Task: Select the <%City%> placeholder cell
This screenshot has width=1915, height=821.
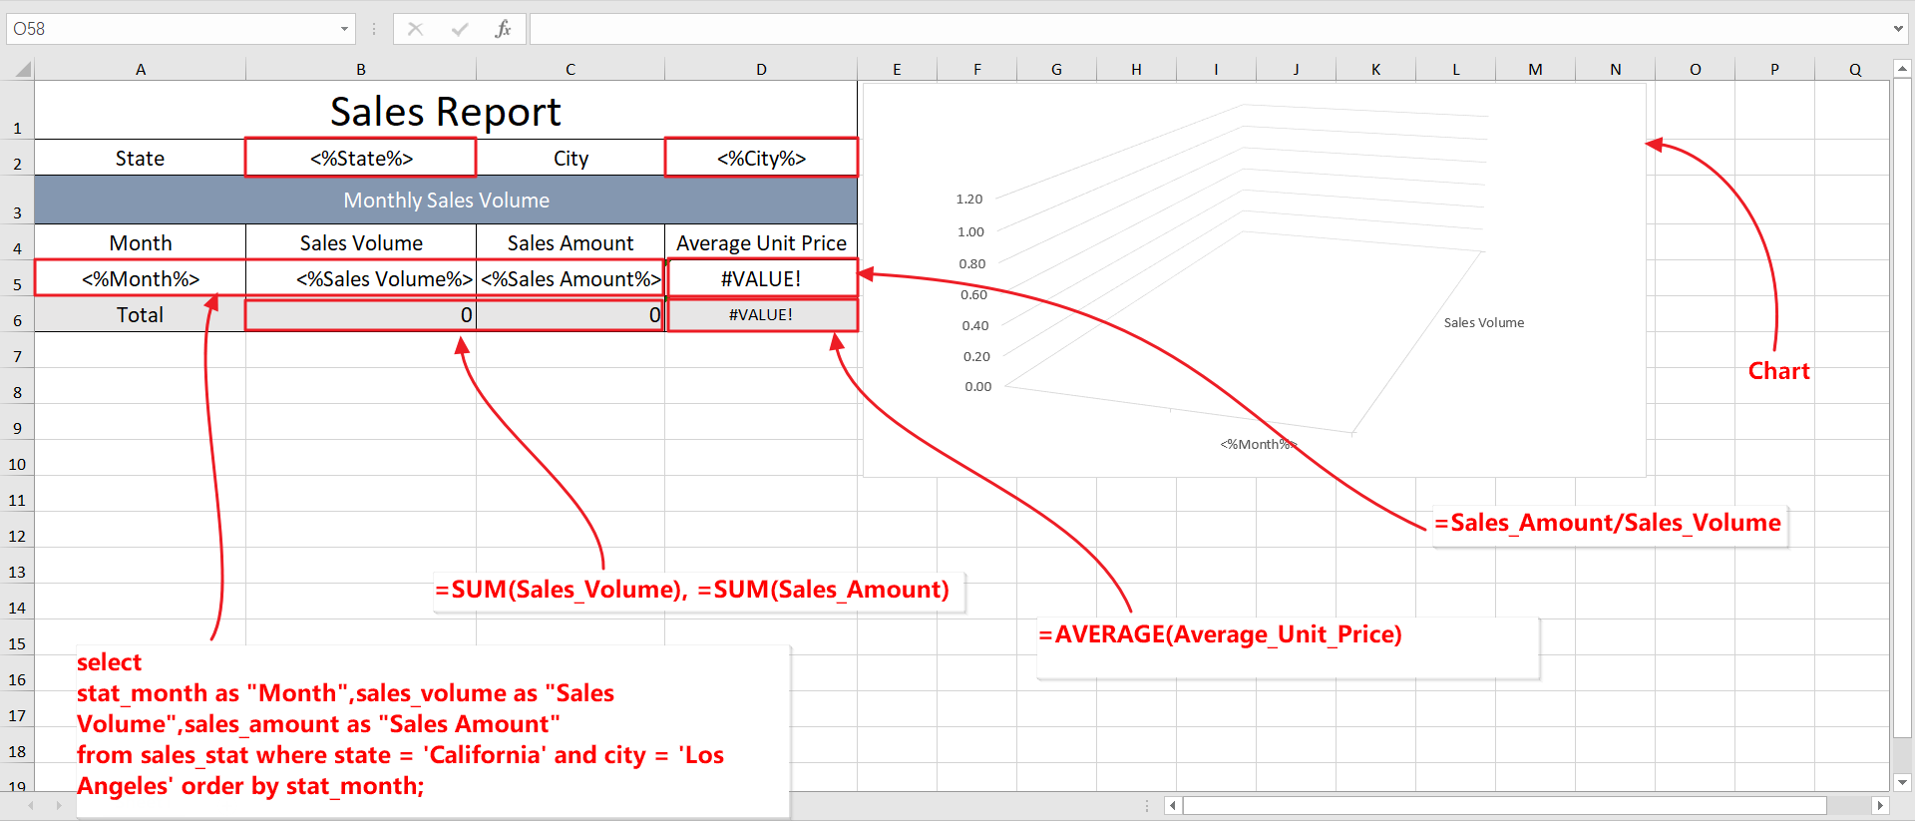Action: (761, 158)
